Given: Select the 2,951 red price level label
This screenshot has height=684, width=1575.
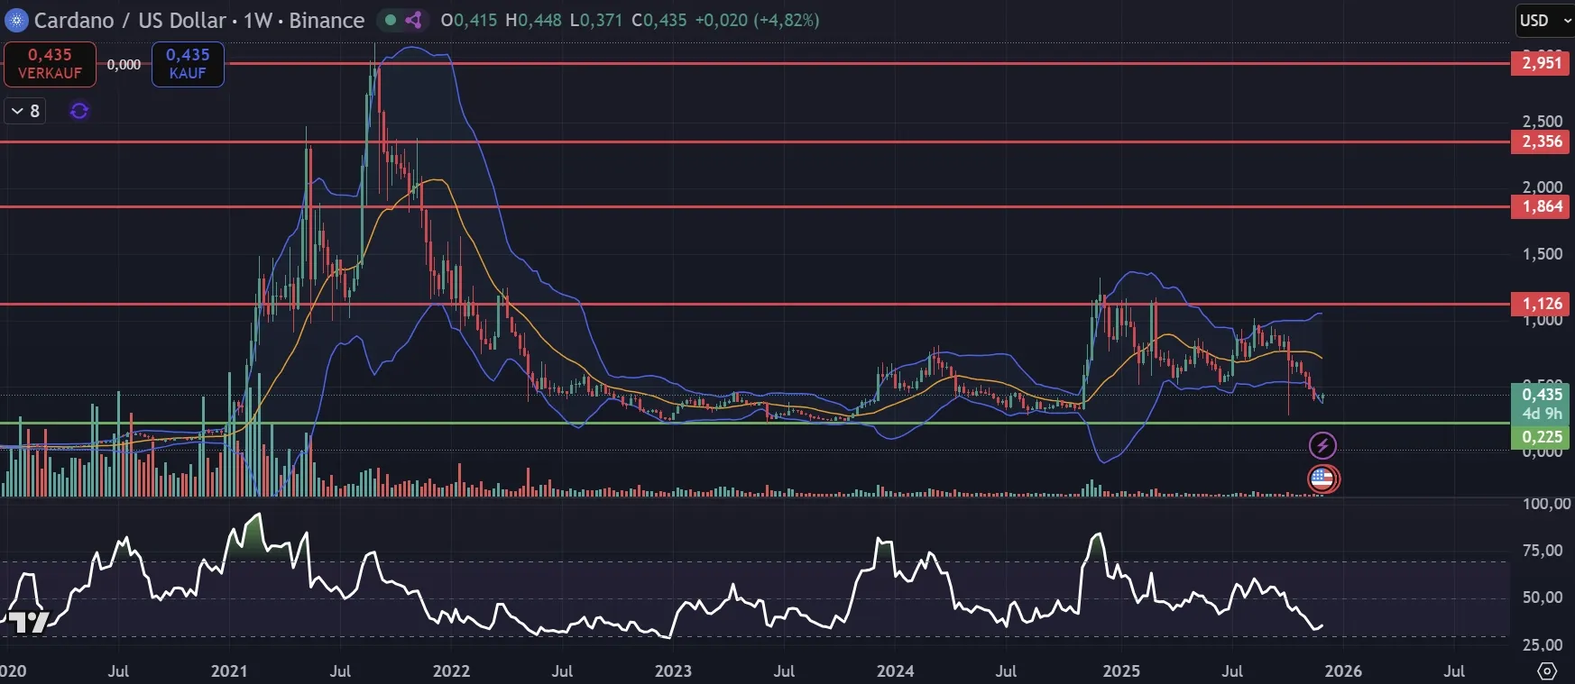Looking at the screenshot, I should (x=1542, y=63).
